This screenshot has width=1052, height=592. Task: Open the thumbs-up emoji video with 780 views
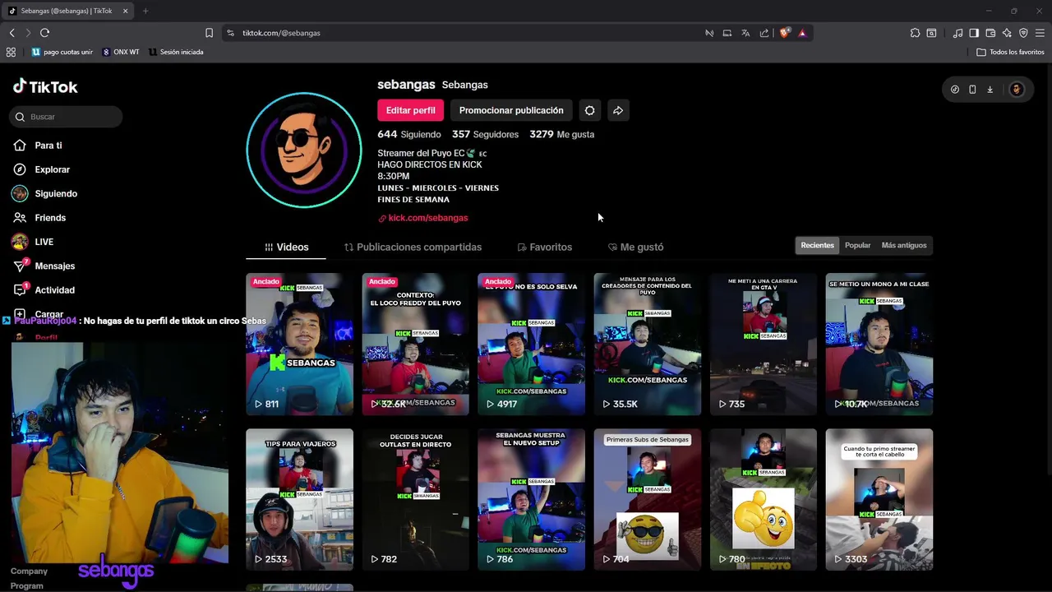[764, 499]
